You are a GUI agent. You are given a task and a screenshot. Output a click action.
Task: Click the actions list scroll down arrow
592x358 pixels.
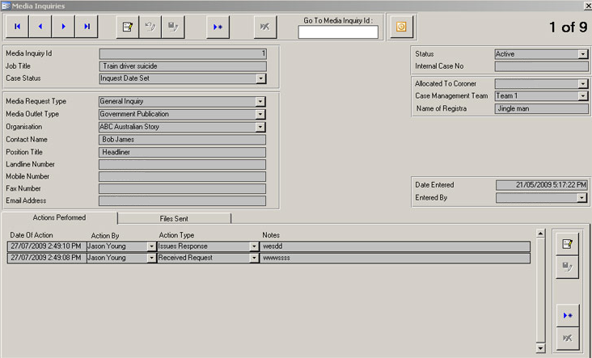[541, 348]
